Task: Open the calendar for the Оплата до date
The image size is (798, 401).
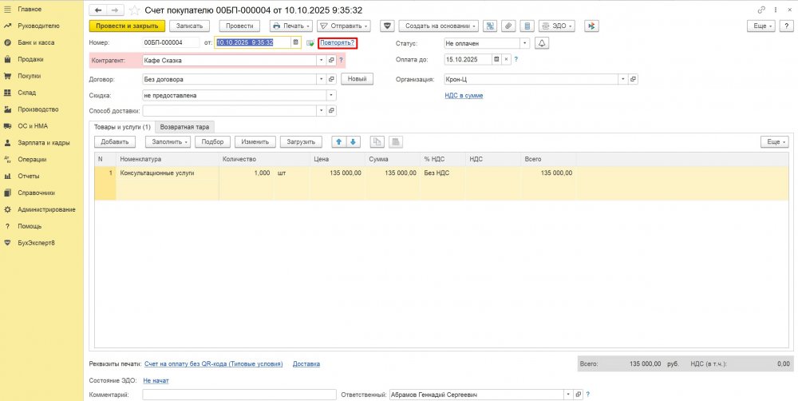Action: point(496,59)
